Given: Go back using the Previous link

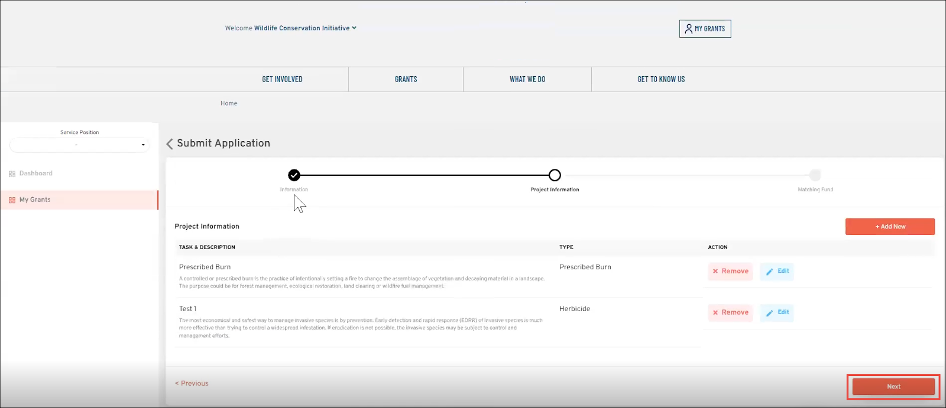Looking at the screenshot, I should click(192, 383).
